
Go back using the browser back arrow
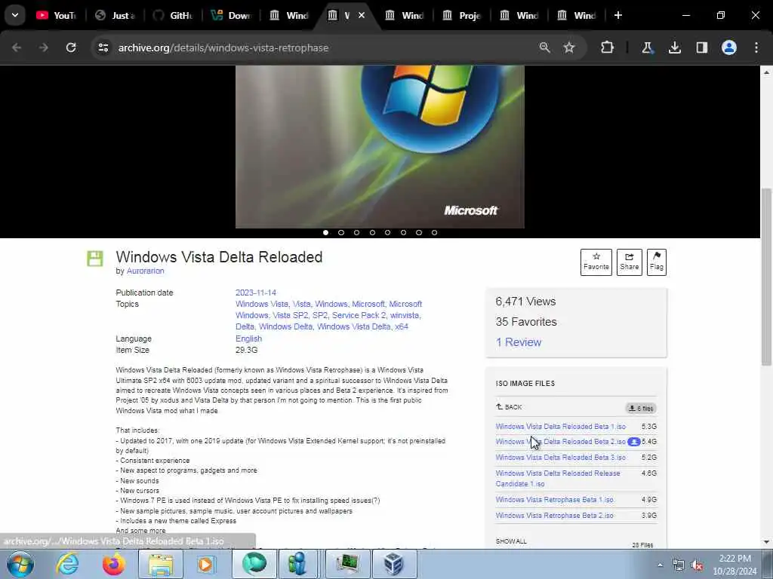[x=17, y=47]
